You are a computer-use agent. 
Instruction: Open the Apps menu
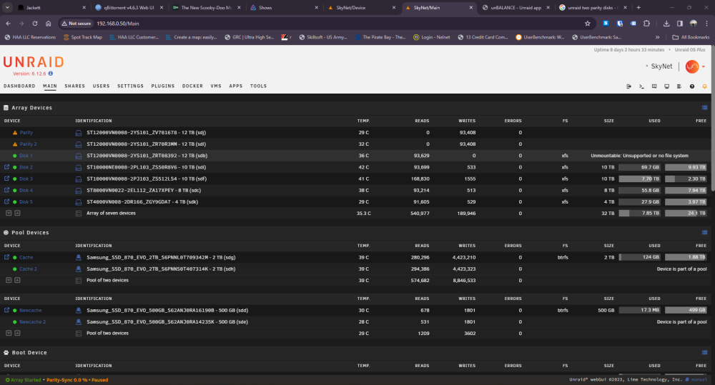[236, 86]
